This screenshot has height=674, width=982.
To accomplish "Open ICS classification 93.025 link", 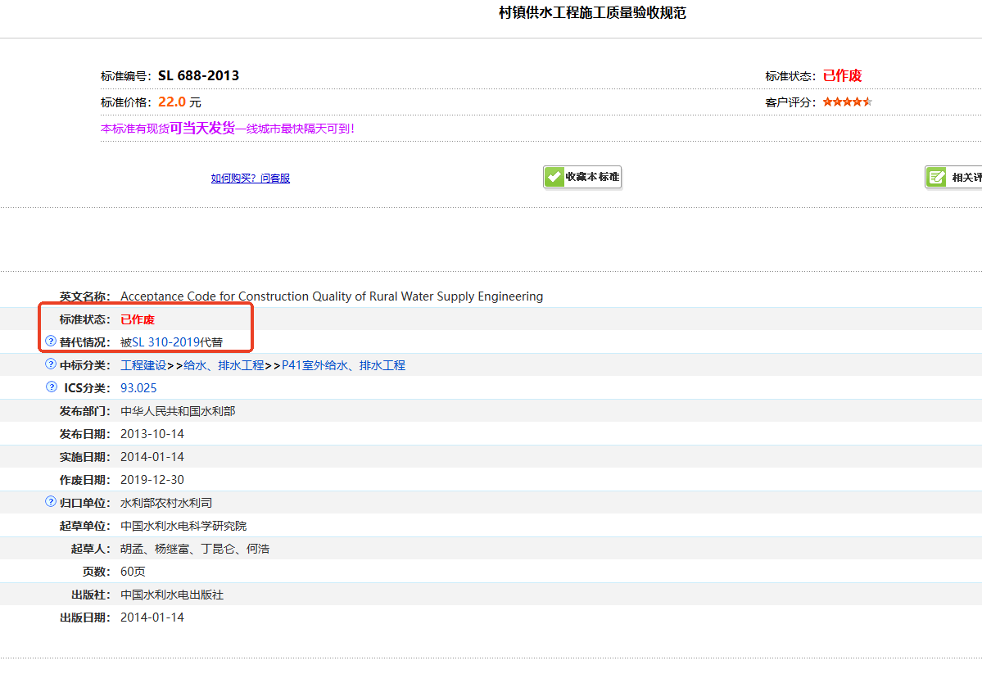I will coord(138,388).
